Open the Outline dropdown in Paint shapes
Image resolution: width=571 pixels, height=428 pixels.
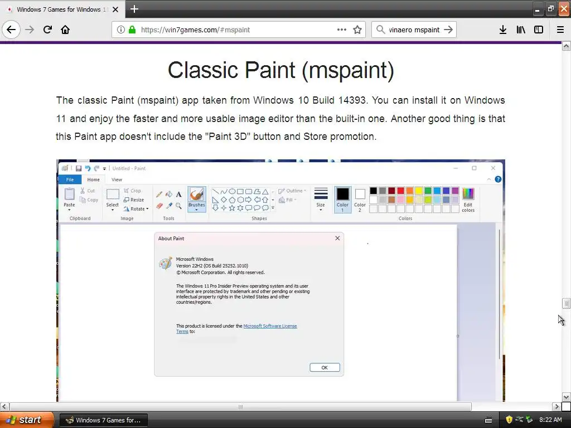coord(292,191)
